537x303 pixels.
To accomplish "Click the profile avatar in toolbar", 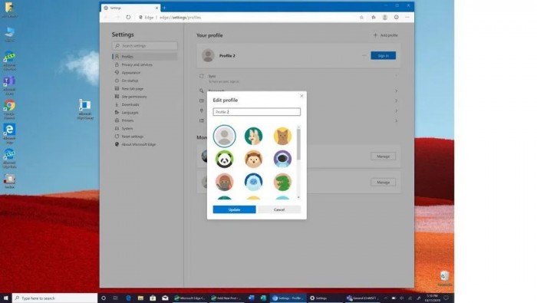I will 384,17.
